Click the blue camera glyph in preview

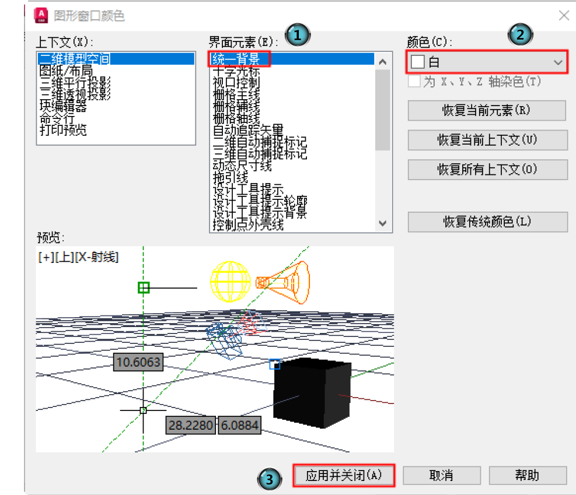pos(224,339)
